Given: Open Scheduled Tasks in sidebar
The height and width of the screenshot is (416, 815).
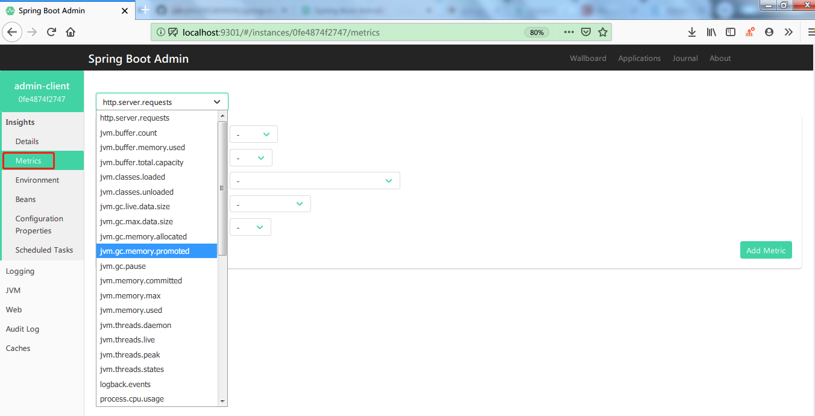Looking at the screenshot, I should [44, 250].
